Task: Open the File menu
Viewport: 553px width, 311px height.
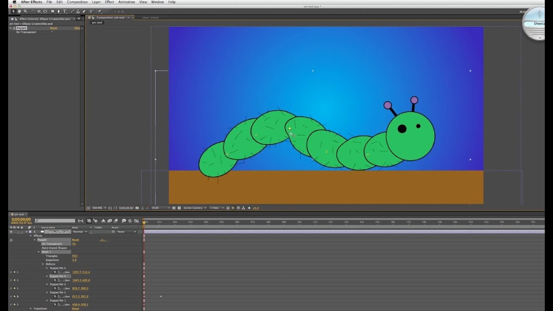Action: [49, 2]
